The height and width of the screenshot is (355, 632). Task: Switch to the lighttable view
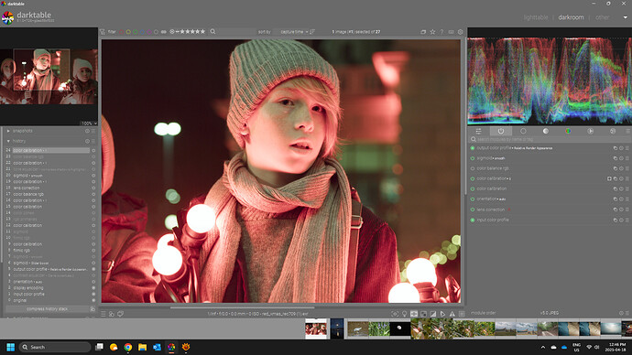(536, 17)
